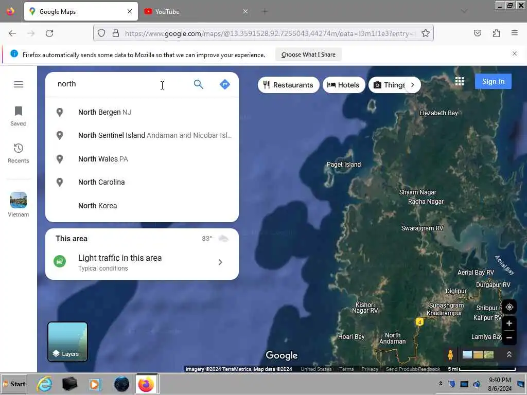This screenshot has height=395, width=527.
Task: Select the North Carolina suggestion
Action: click(142, 182)
